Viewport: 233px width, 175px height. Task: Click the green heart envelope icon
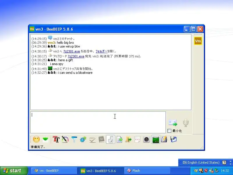(x=45, y=139)
